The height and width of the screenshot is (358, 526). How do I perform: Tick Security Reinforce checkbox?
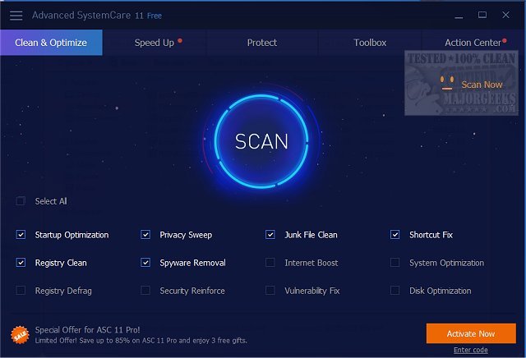[x=145, y=291]
